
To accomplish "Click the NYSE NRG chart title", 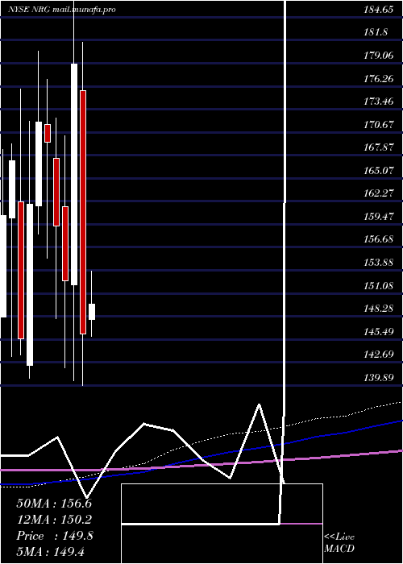I will 62,10.
